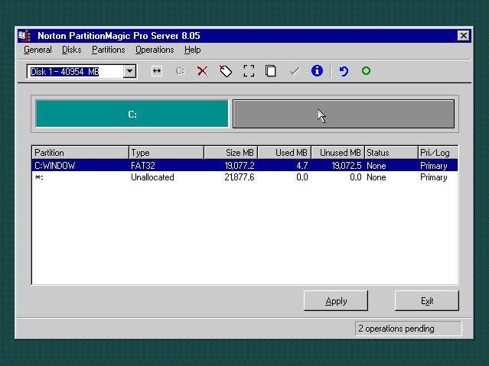Select the *: partition name cell

click(39, 177)
